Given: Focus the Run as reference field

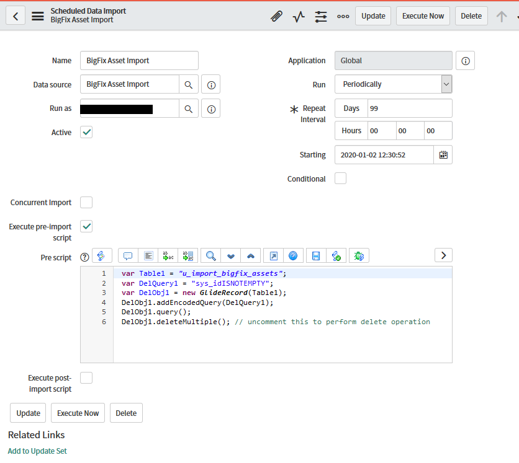Looking at the screenshot, I should tap(130, 108).
